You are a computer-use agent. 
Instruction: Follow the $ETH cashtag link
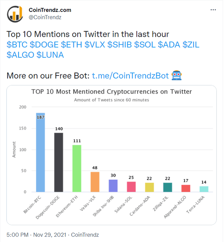(x=72, y=44)
